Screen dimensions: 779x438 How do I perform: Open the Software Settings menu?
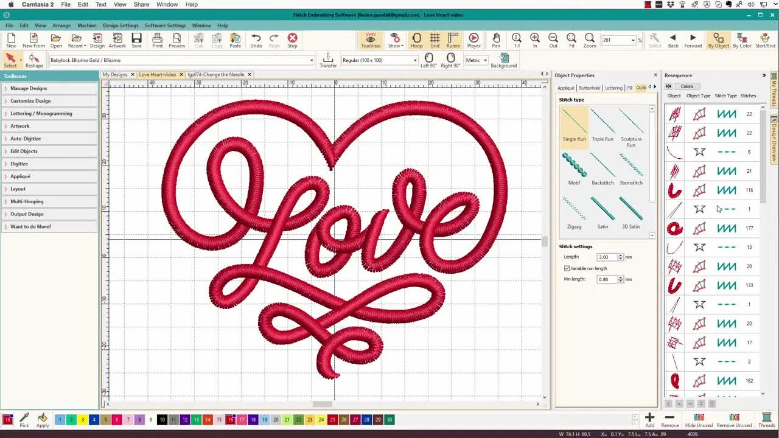[165, 26]
